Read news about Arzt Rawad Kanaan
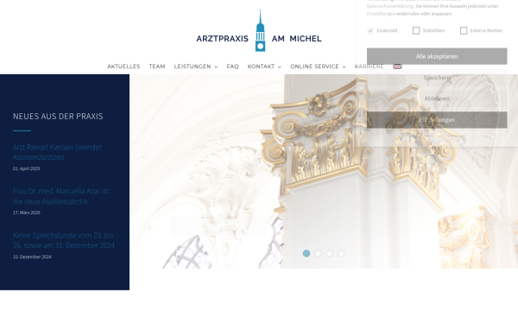 (57, 152)
